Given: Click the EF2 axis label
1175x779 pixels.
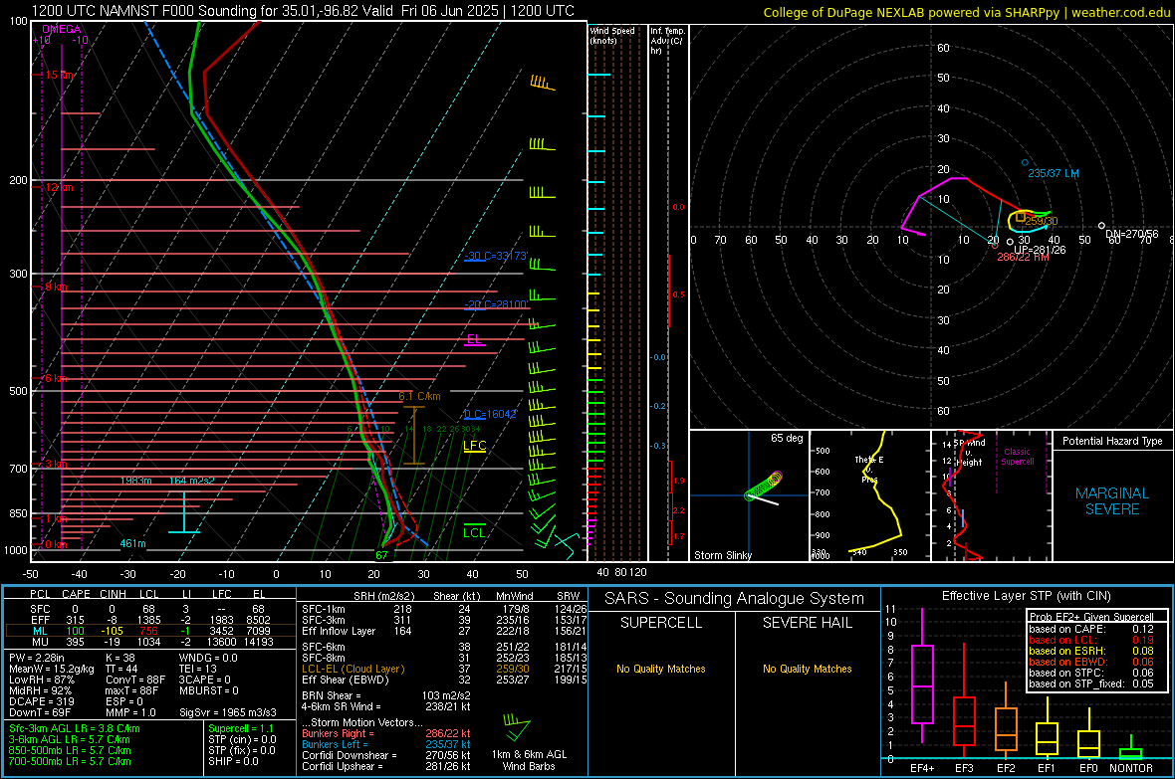Looking at the screenshot, I should pos(1006,768).
